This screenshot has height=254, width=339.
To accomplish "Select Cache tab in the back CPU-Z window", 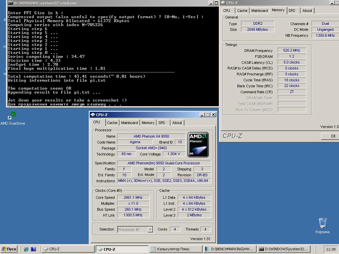I will [242, 11].
